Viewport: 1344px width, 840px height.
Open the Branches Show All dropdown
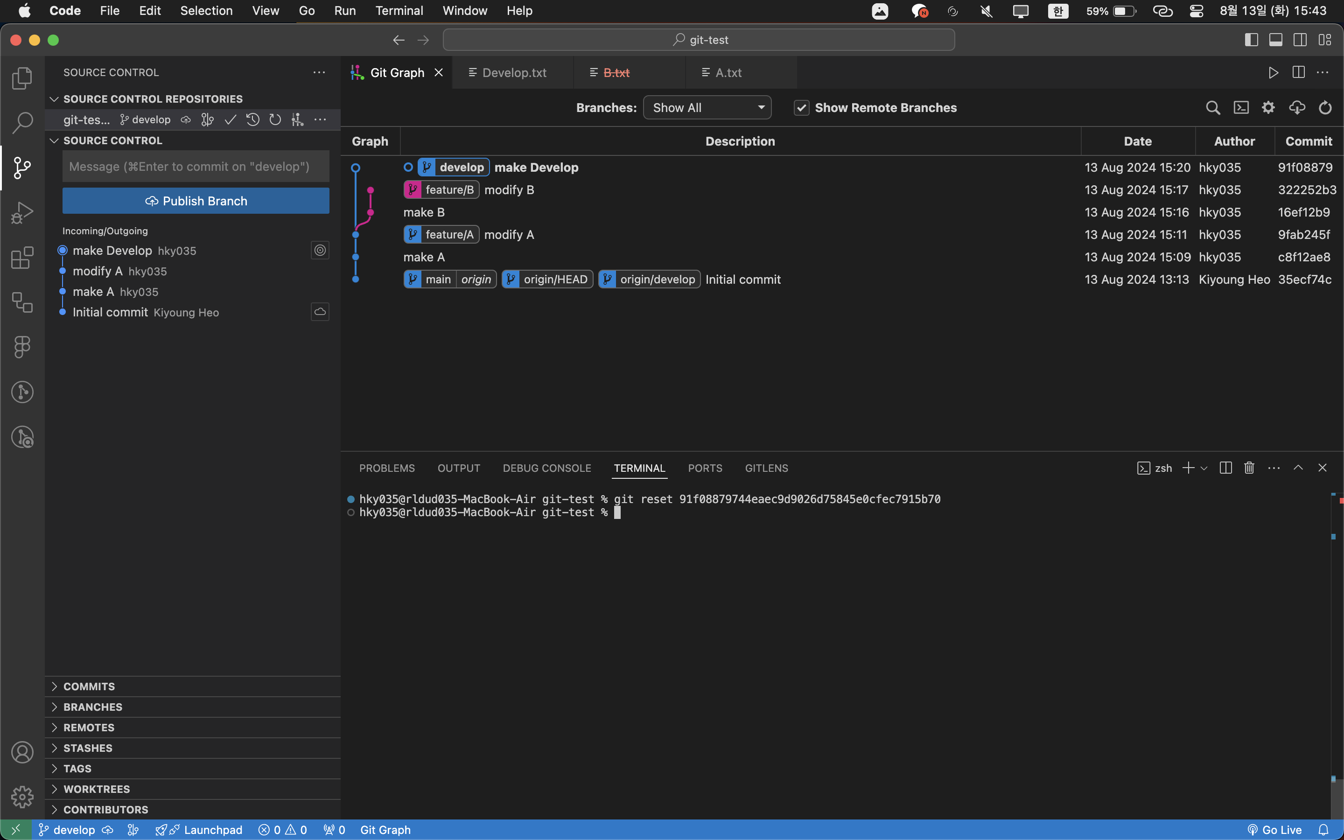pyautogui.click(x=707, y=108)
